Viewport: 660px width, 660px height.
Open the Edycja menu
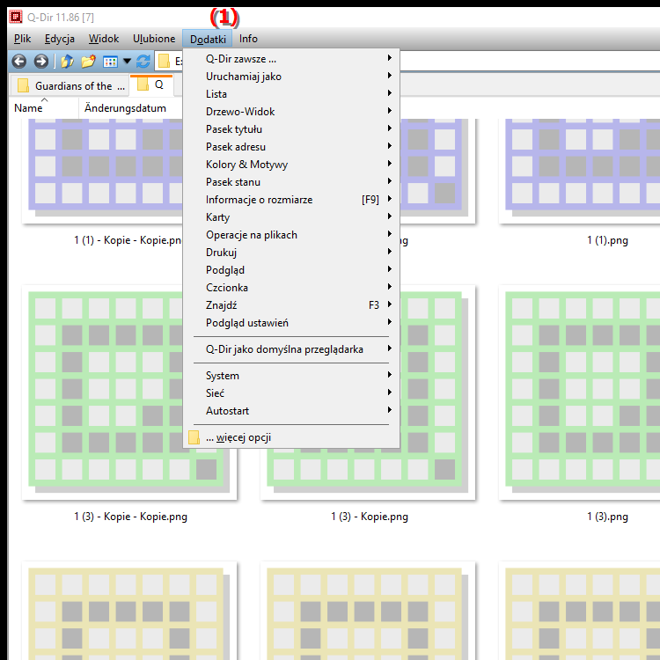[59, 39]
